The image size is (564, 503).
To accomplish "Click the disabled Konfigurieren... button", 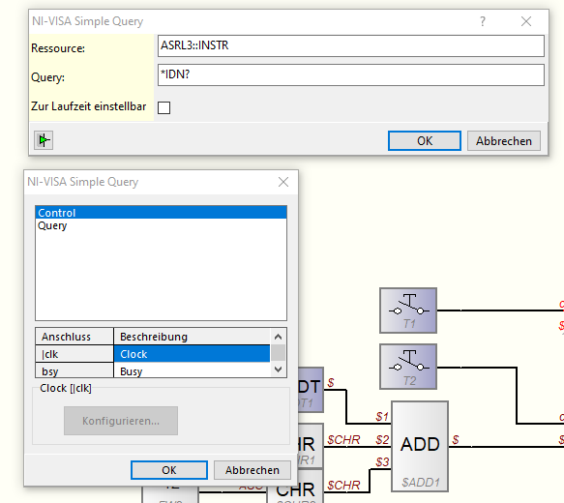I will tap(121, 421).
